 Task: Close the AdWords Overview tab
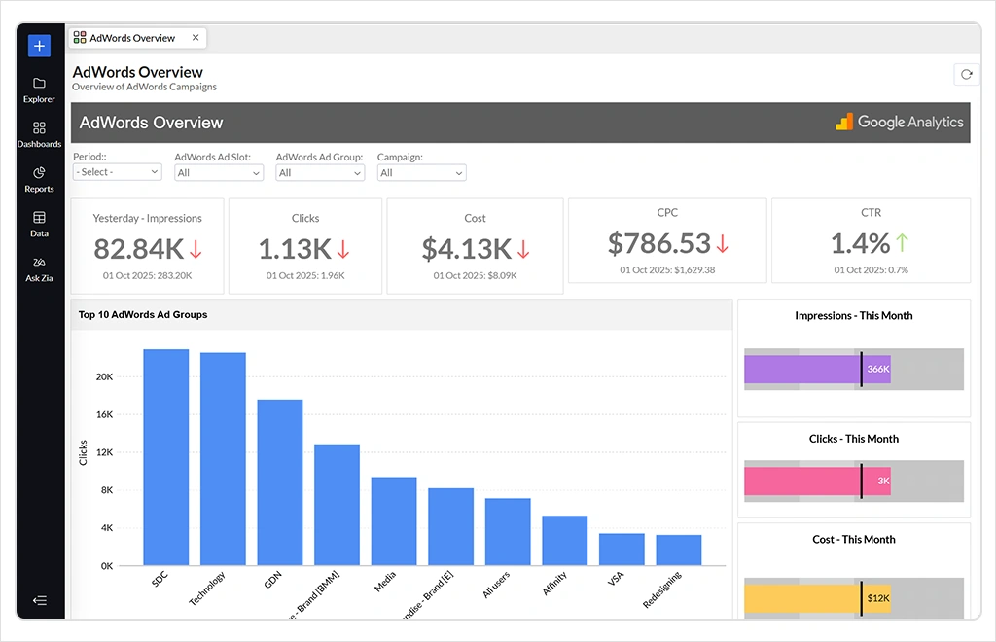[x=196, y=38]
